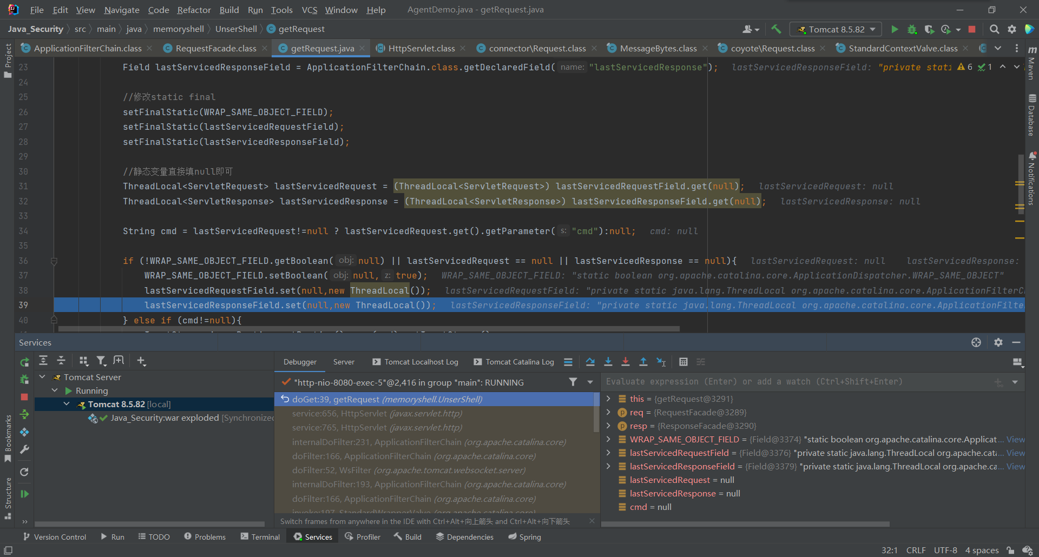
Task: Hide the Services panel with minus icon
Action: (1016, 342)
